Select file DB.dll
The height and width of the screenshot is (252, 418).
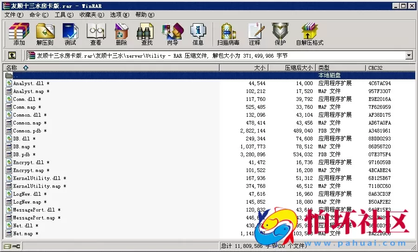[24, 139]
